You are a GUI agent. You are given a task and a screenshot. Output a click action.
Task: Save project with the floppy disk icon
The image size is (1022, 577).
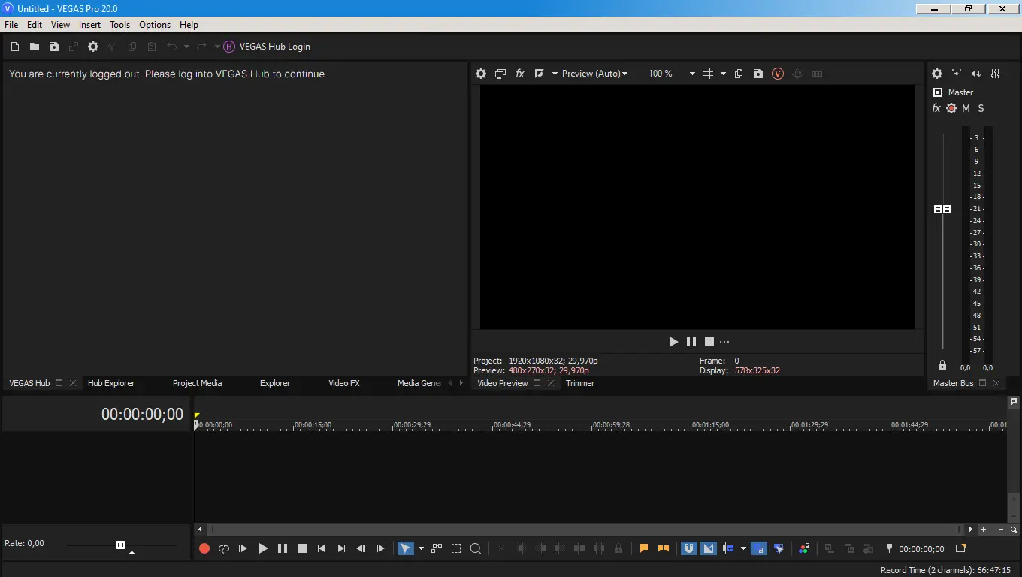click(54, 47)
